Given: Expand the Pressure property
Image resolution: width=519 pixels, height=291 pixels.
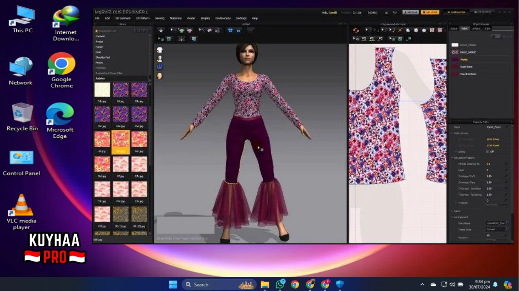Looking at the screenshot, I should [456, 202].
